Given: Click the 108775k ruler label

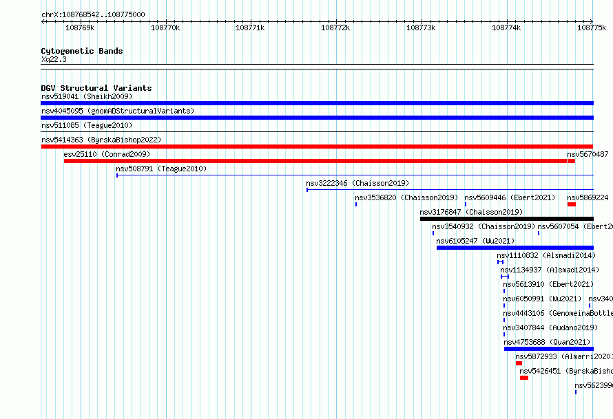Looking at the screenshot, I should [x=592, y=28].
